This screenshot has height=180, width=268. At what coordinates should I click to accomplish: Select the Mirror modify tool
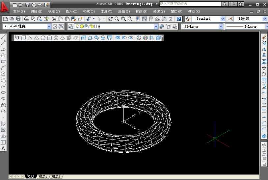coord(264,49)
